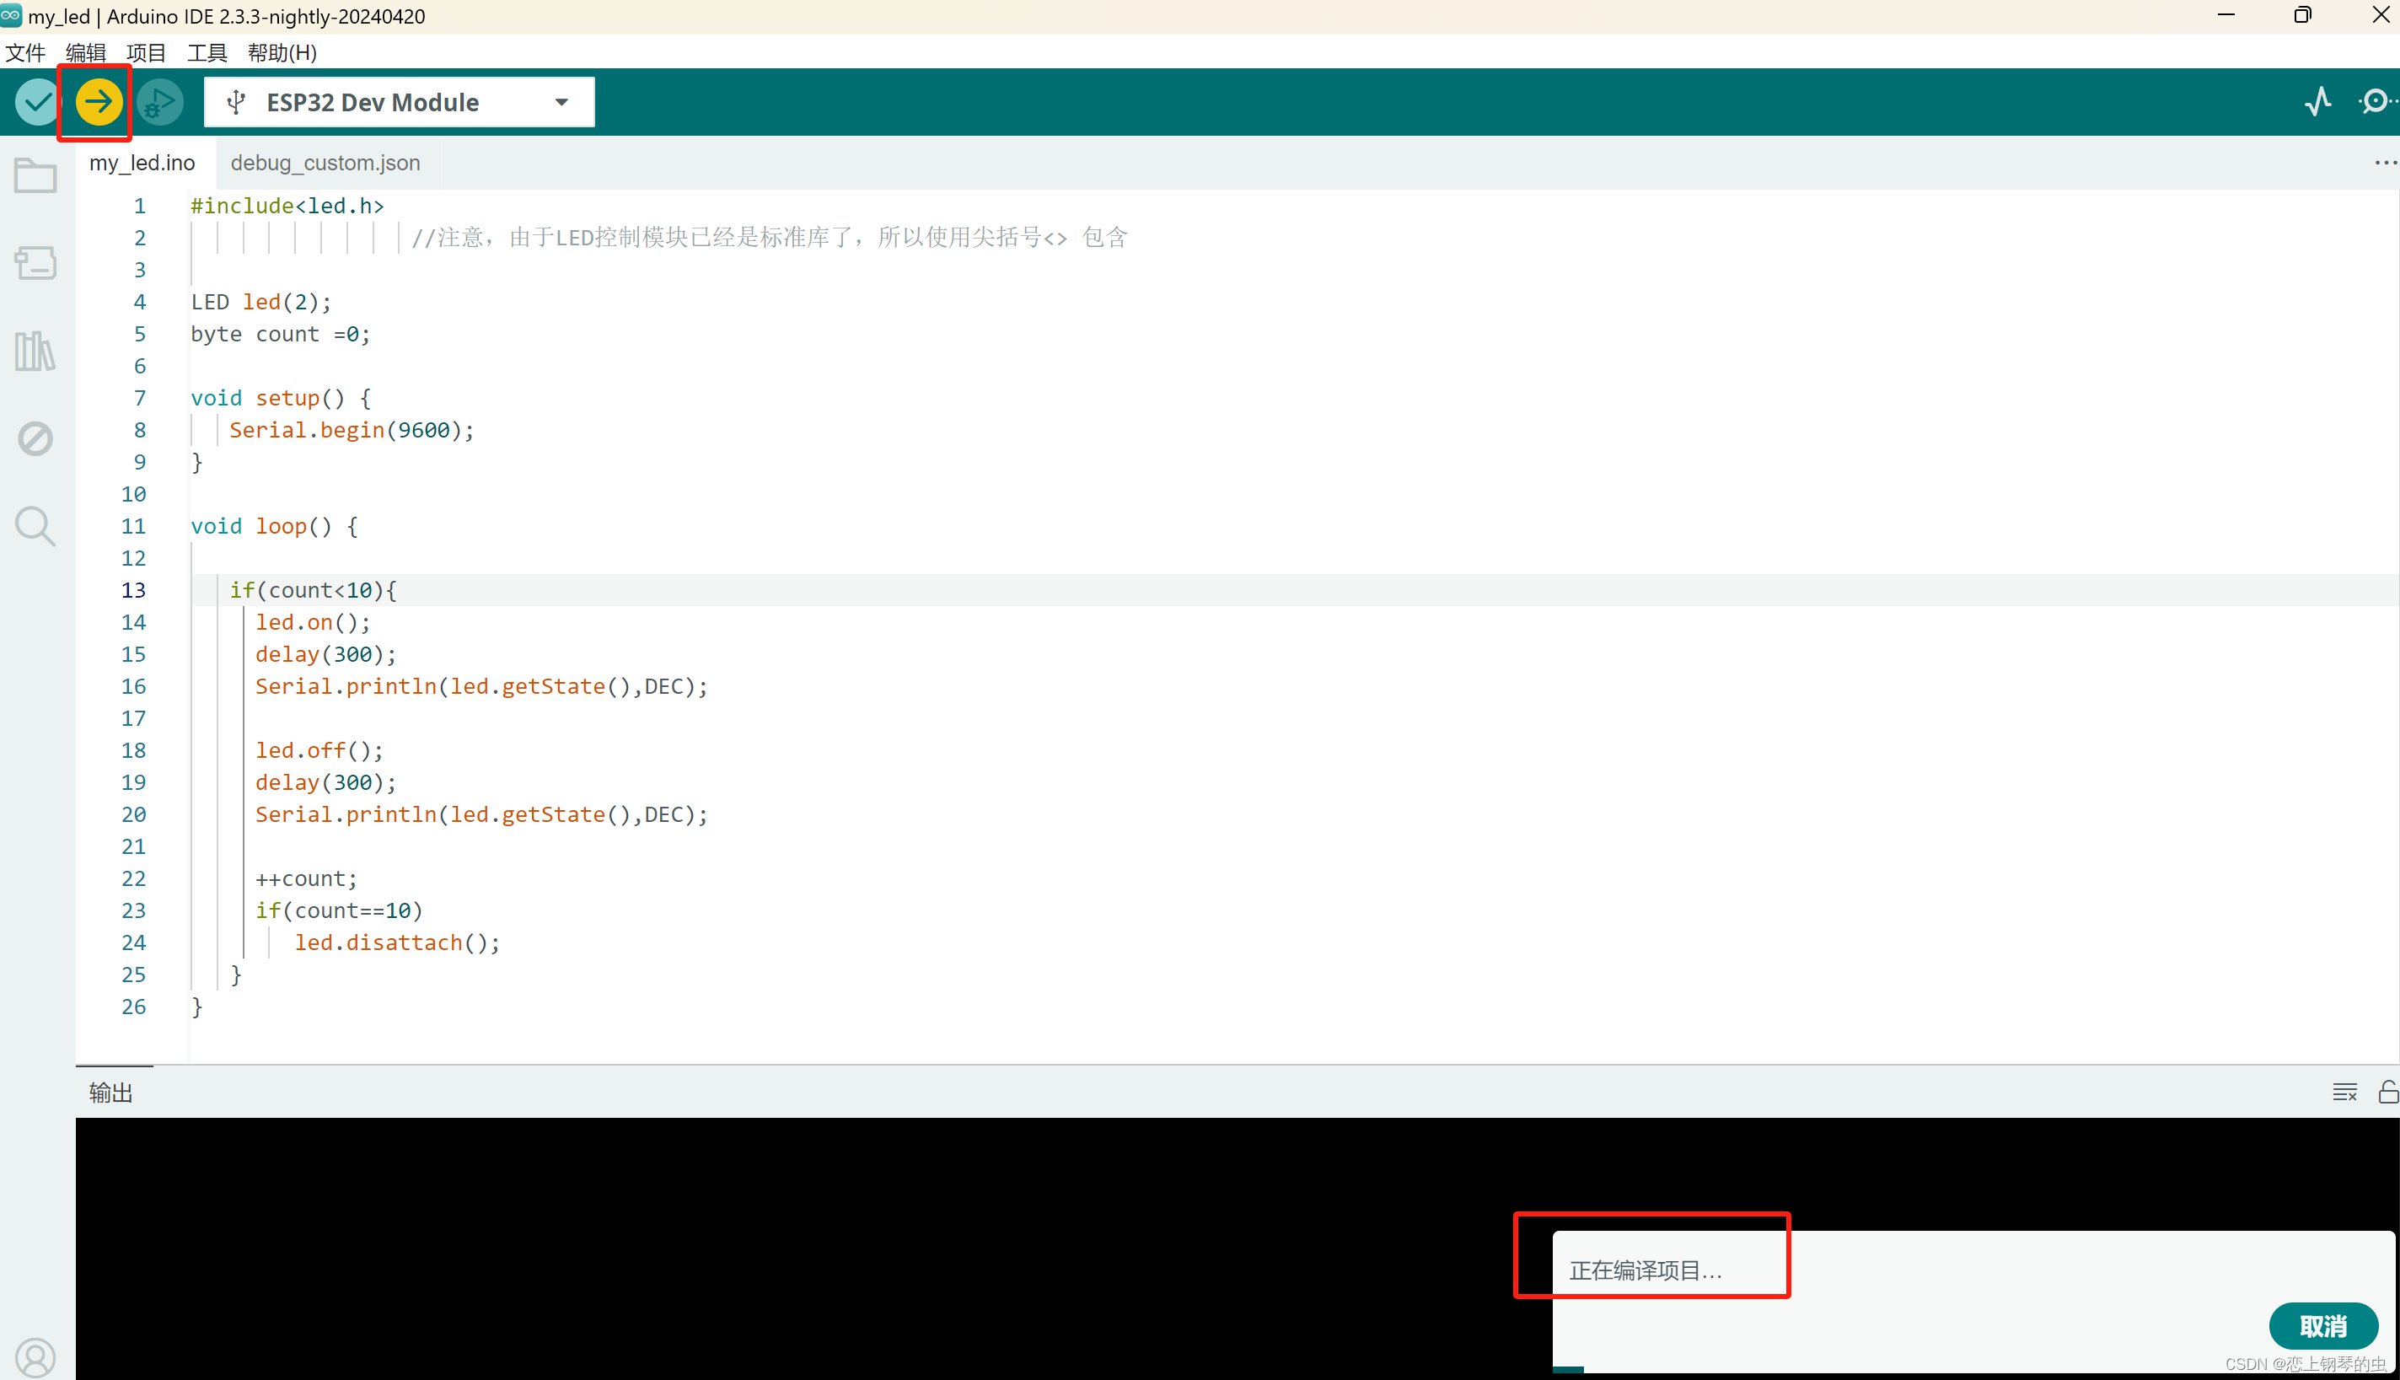Open the Library Manager sidebar
Image resolution: width=2400 pixels, height=1380 pixels.
(35, 351)
